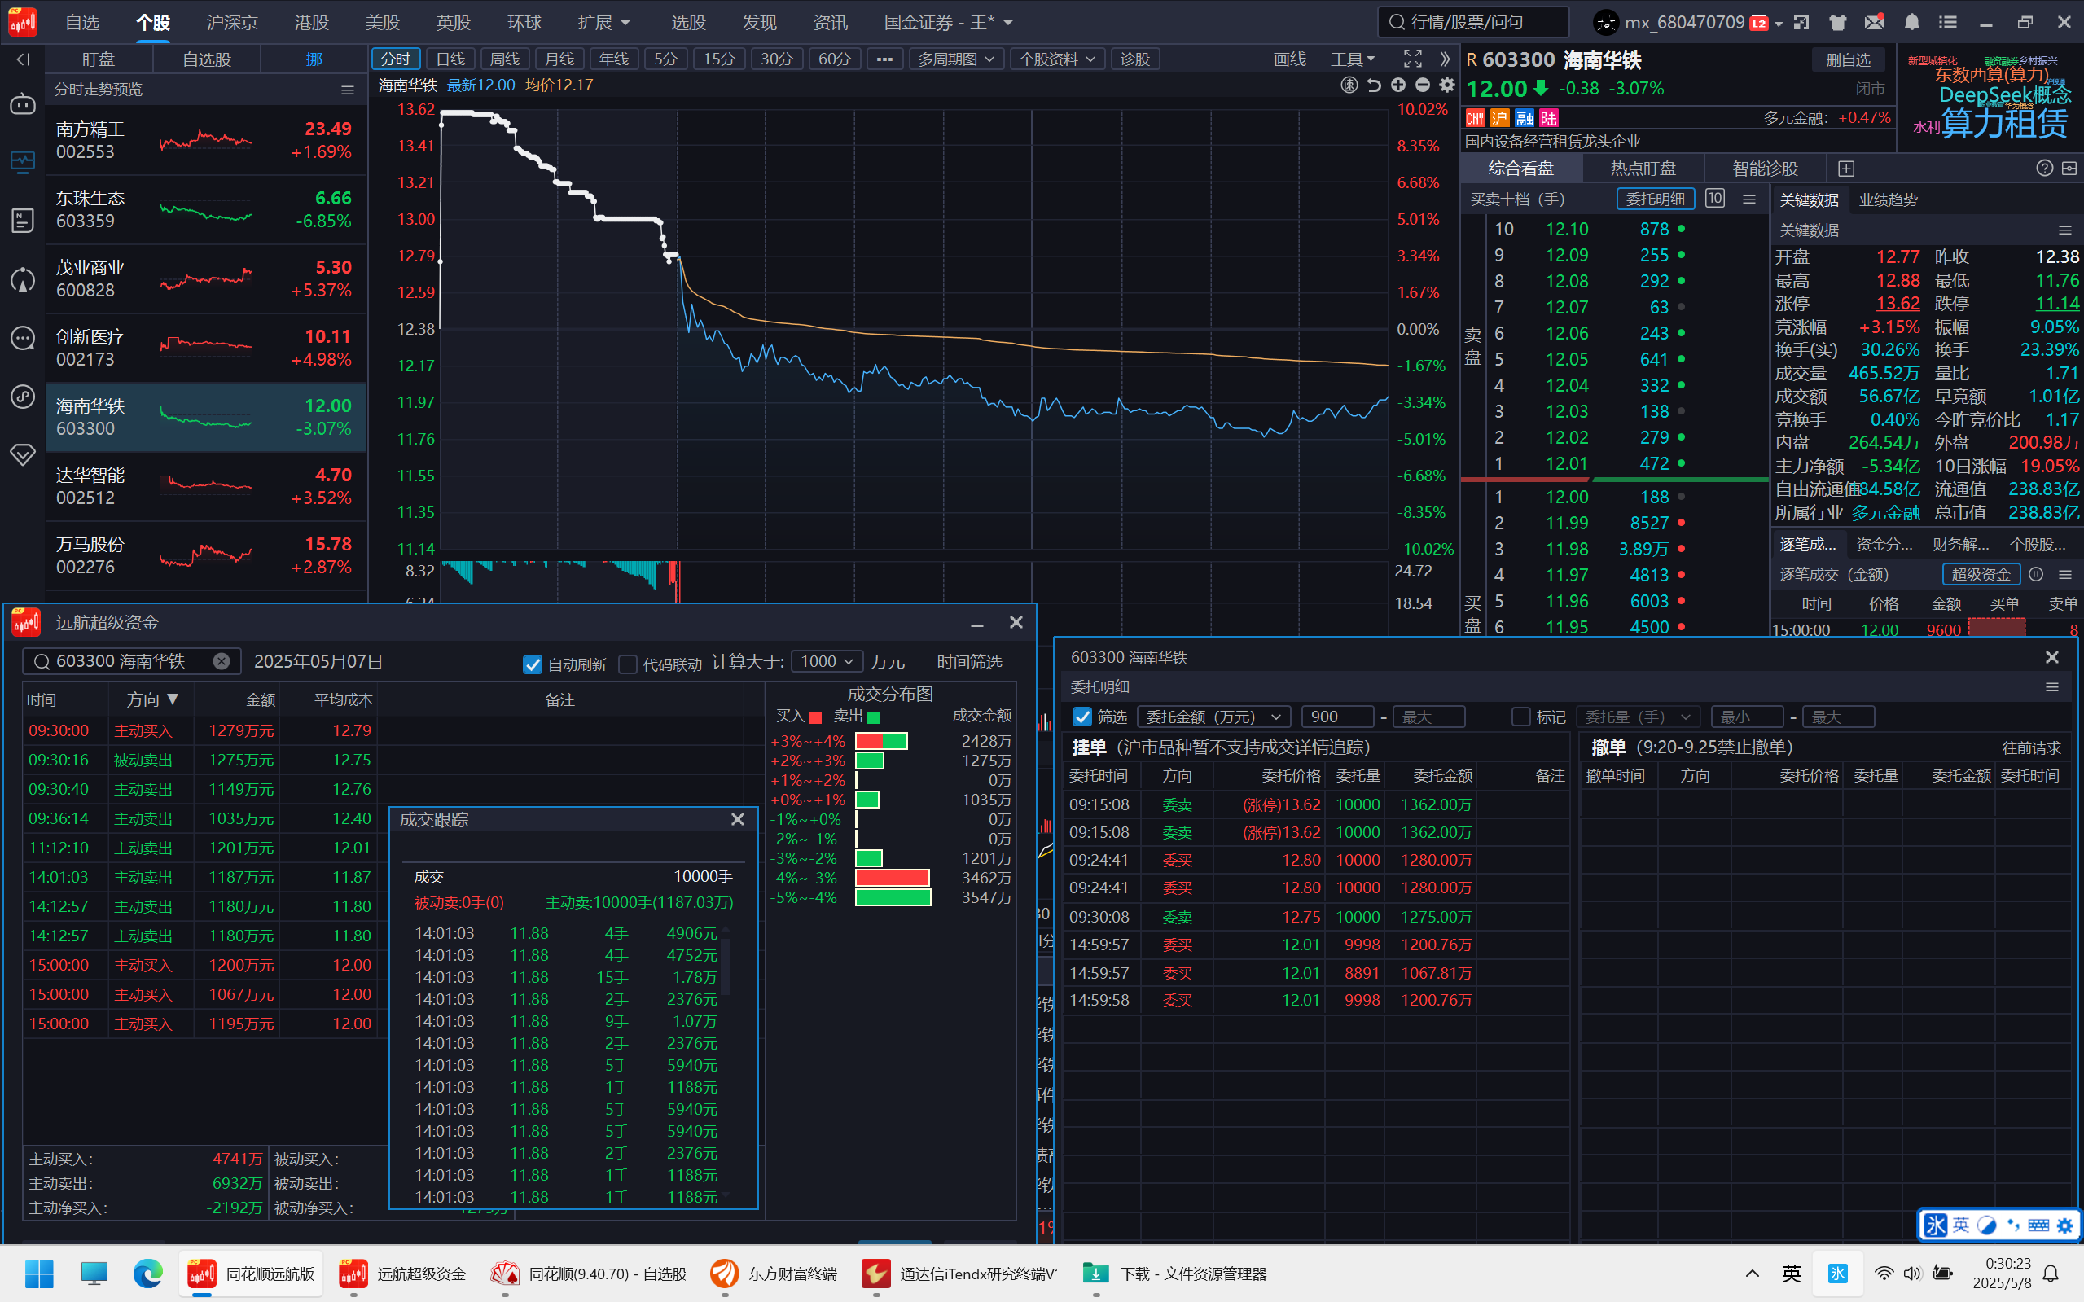Viewport: 2084px width, 1302px height.
Task: Click the 委托明细 button
Action: tap(1655, 199)
